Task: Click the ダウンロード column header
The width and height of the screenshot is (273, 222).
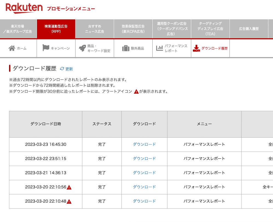Action: (144, 124)
